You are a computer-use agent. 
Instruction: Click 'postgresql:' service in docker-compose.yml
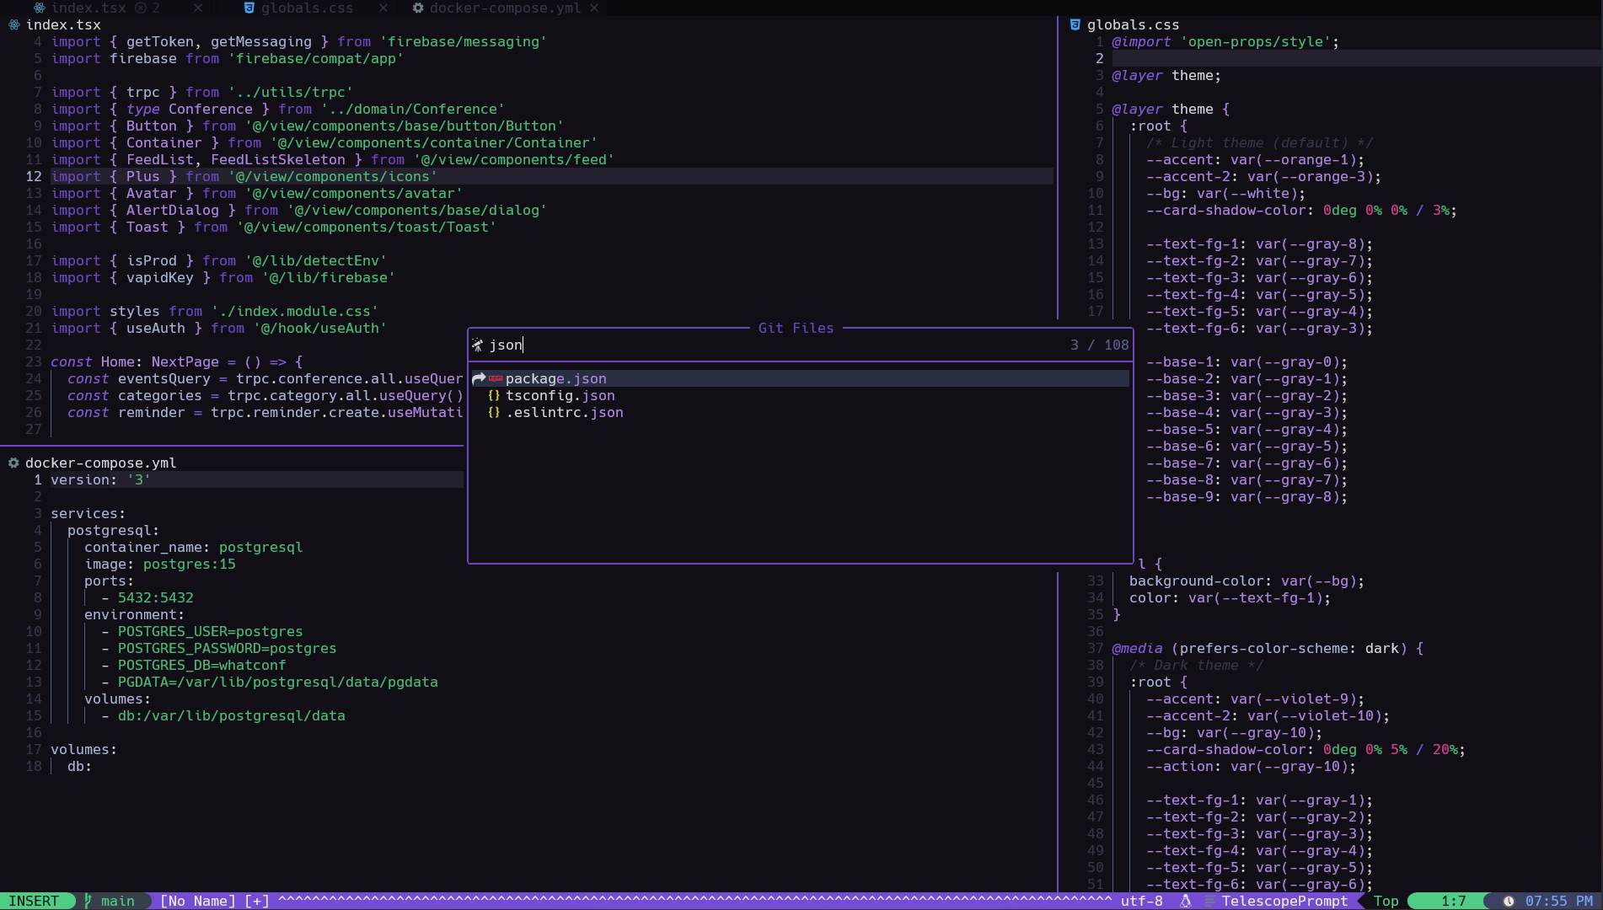pos(113,530)
